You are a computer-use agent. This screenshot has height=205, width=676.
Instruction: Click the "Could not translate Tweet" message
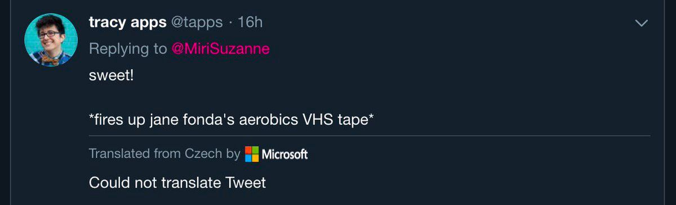point(177,183)
